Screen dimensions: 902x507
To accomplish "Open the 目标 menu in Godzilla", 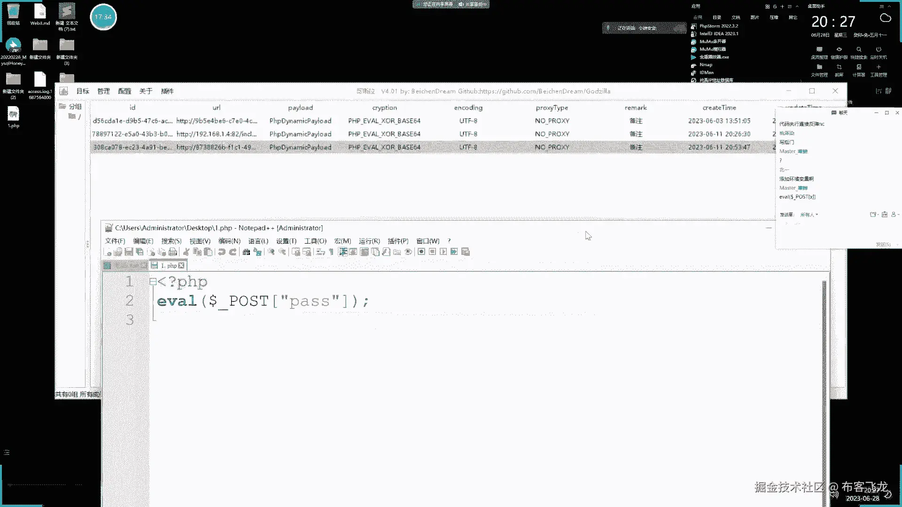I will pos(83,91).
